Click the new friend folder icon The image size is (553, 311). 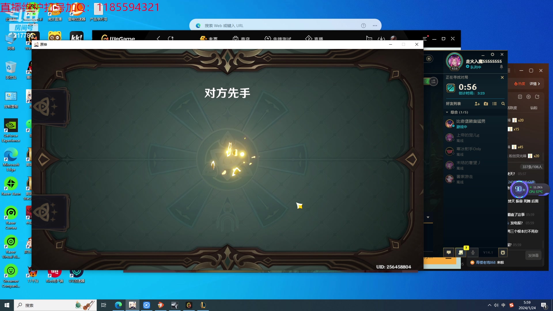(486, 104)
